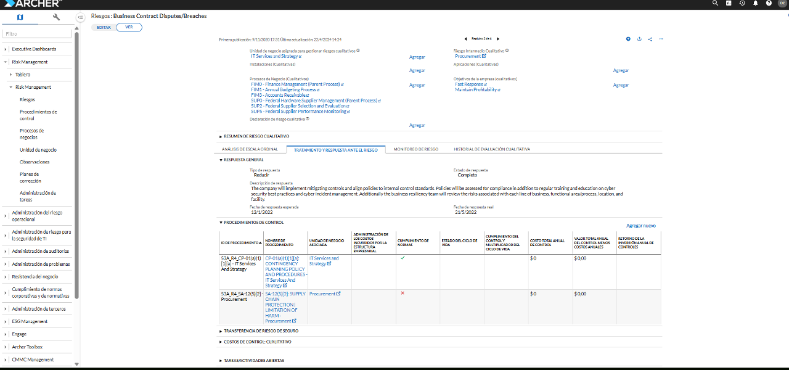Click Agregar nuevo link above procedures table

[640, 226]
